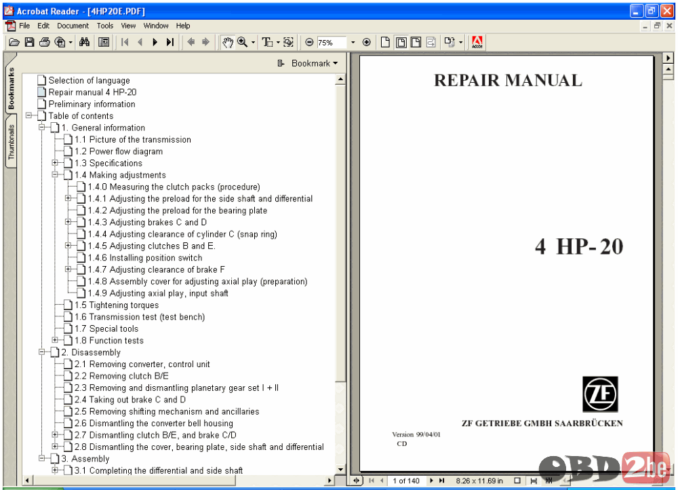Image resolution: width=678 pixels, height=490 pixels.
Task: Go to first page with toolbar icon
Action: coord(125,42)
